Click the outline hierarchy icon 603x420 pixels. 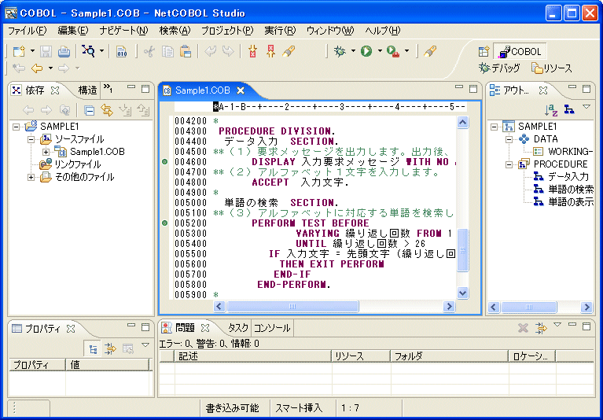click(x=569, y=110)
